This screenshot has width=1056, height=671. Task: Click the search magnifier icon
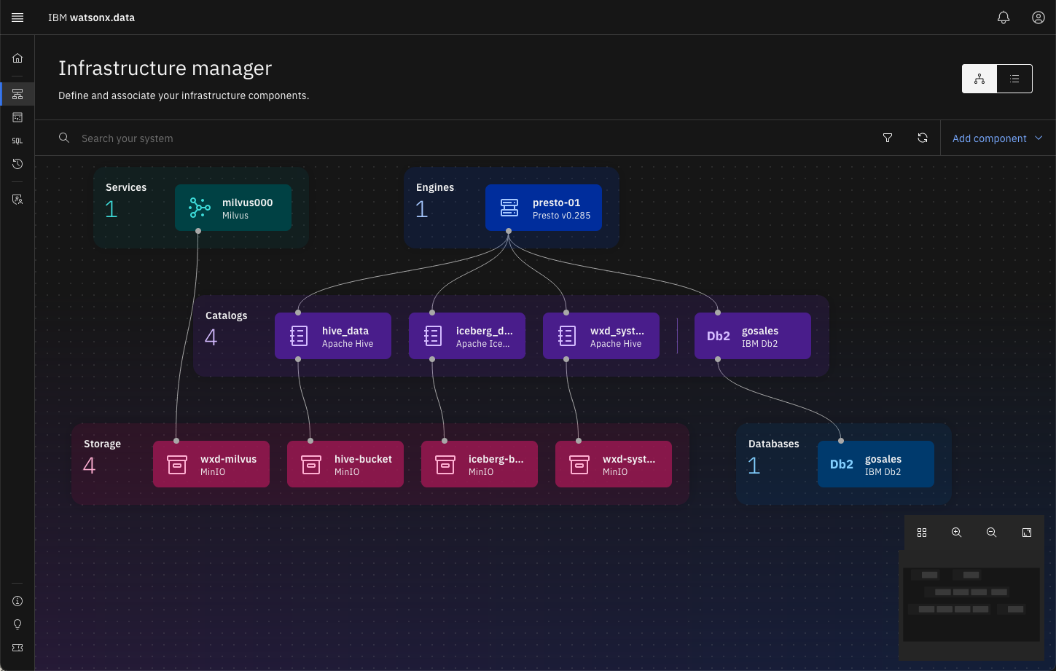(64, 138)
